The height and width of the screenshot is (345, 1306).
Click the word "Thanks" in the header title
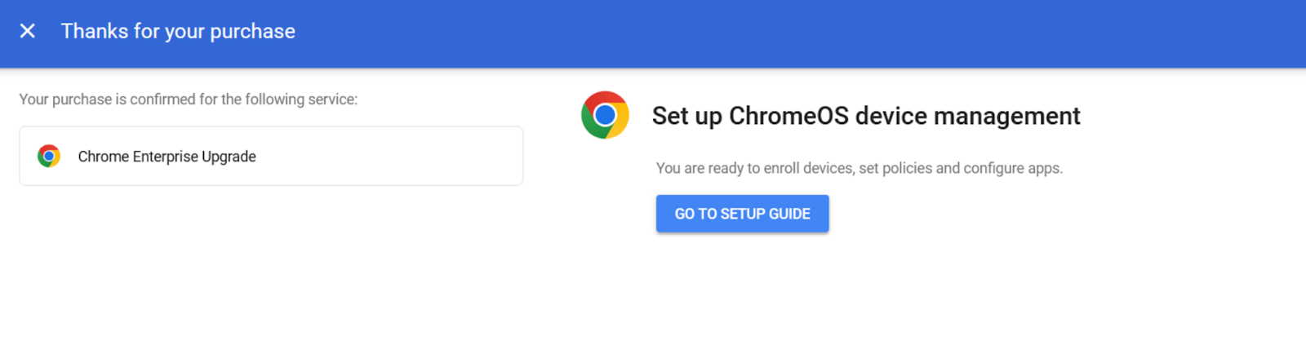click(94, 31)
